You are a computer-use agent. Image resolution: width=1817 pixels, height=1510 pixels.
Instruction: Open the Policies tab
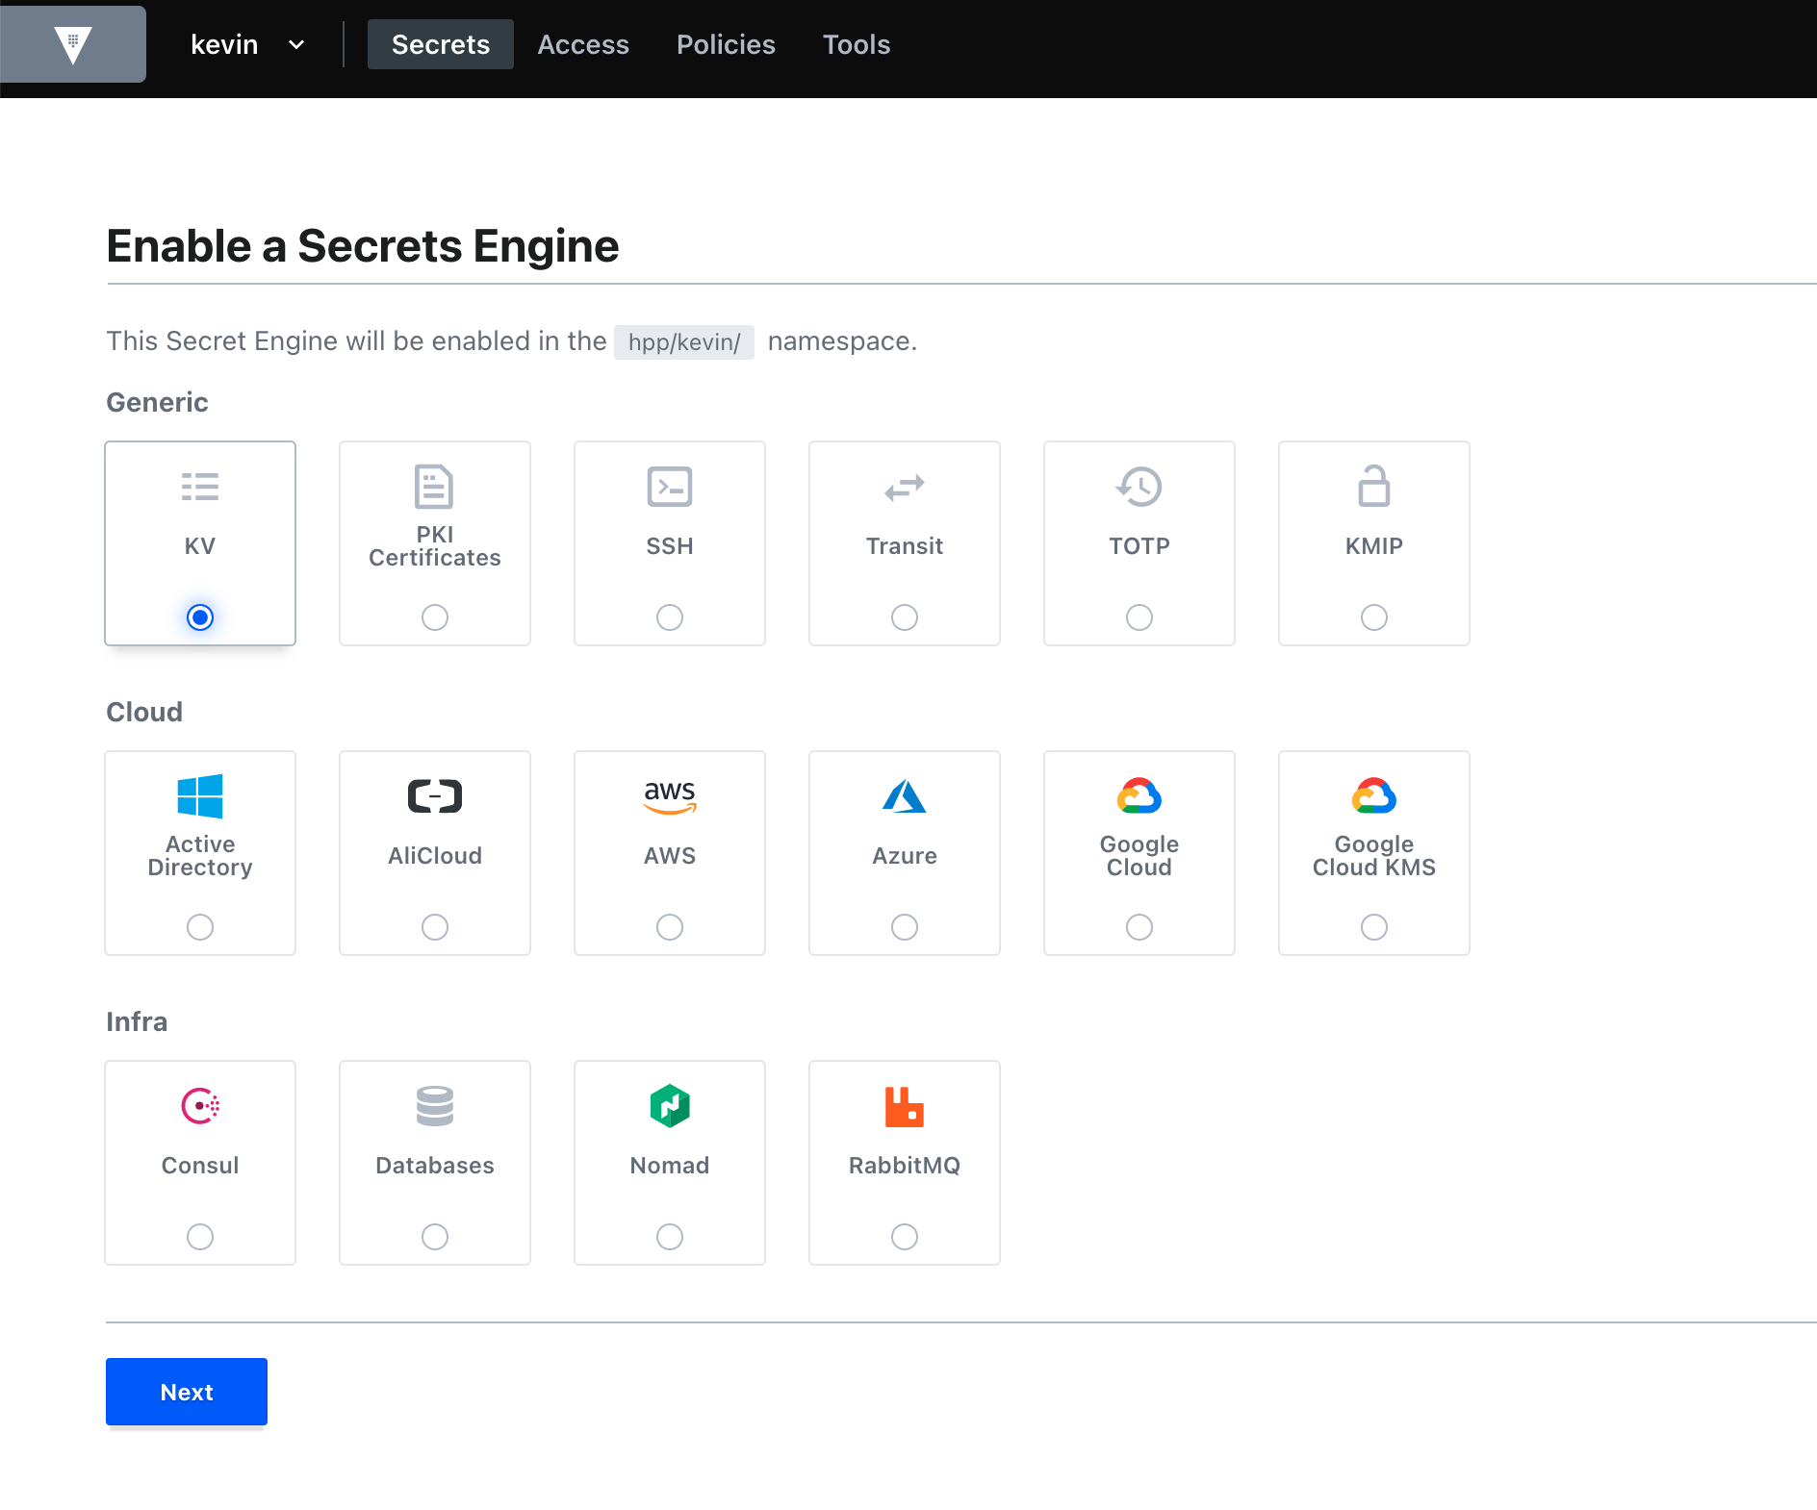pyautogui.click(x=726, y=44)
